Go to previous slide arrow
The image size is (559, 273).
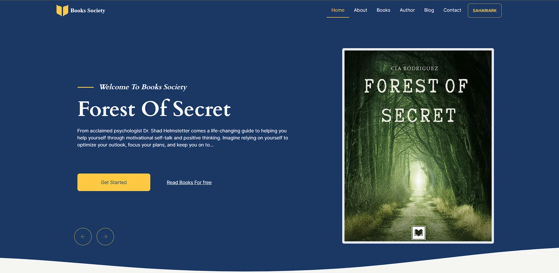point(83,237)
